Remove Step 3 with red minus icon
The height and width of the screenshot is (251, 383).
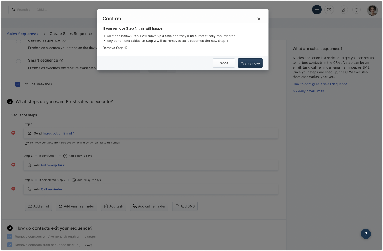pos(13,189)
